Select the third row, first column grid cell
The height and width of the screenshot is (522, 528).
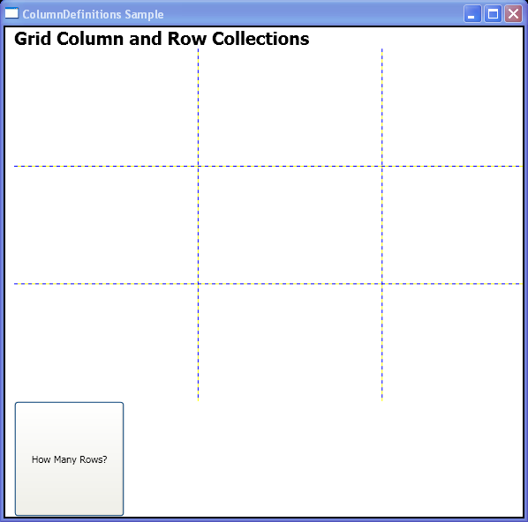106,342
